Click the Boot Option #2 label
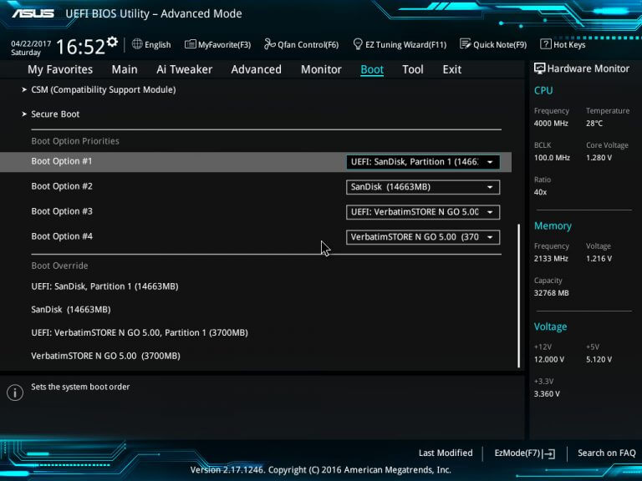The image size is (642, 481). coord(62,186)
